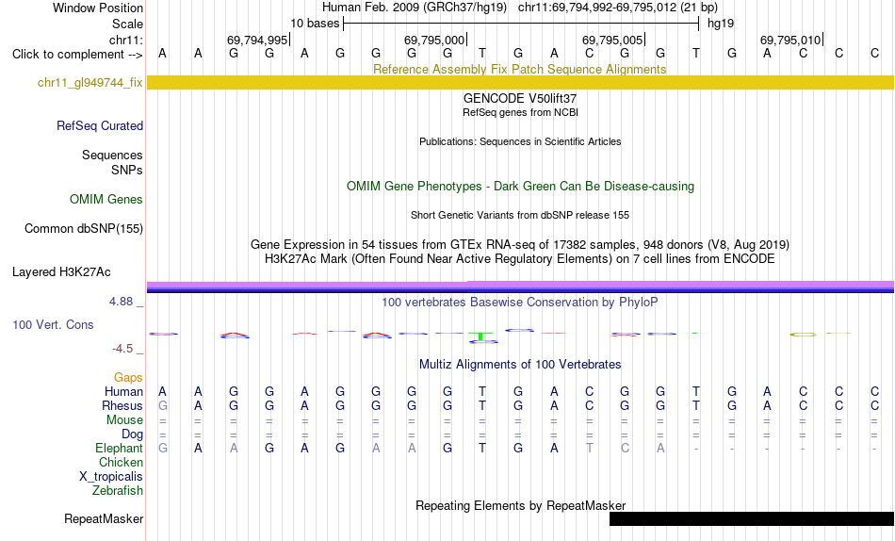Click the 'OMIM Gene Phenotypes' green title
The image size is (895, 541).
(520, 187)
